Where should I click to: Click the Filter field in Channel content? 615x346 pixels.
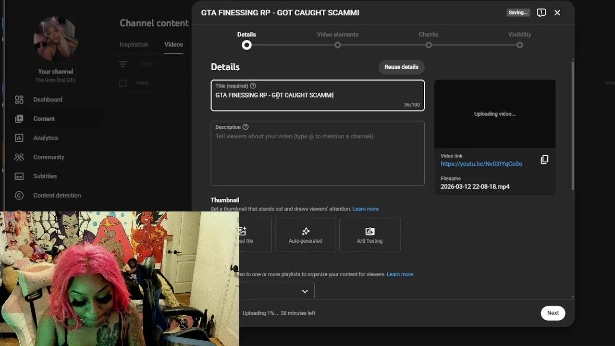pos(147,64)
